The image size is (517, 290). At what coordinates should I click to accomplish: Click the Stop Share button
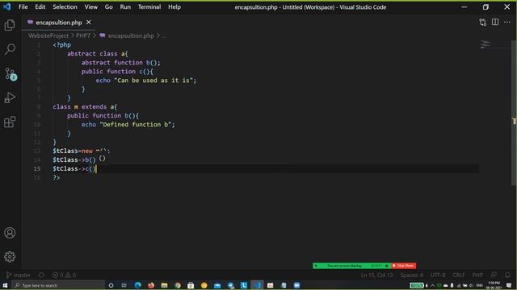pos(404,266)
